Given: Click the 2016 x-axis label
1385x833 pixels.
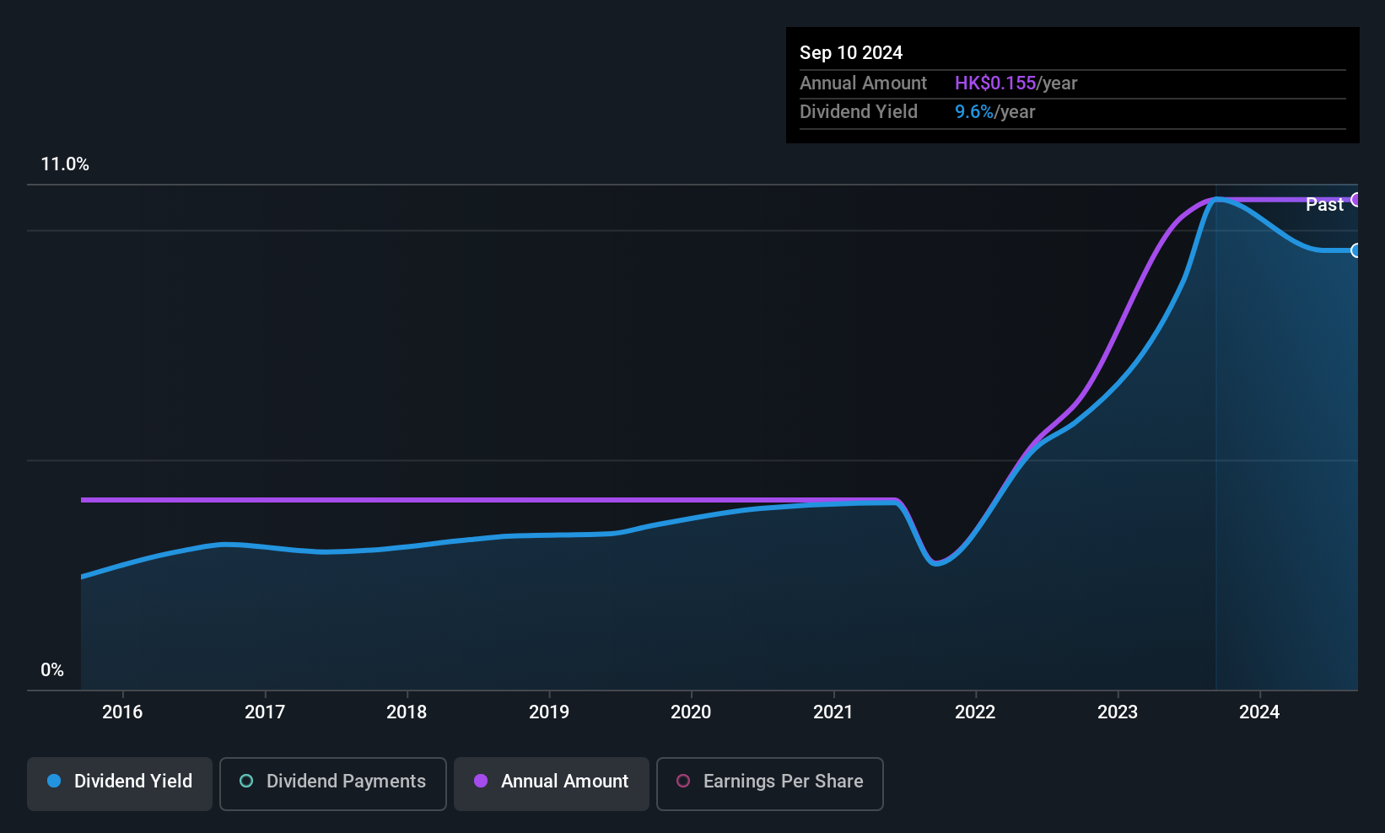Looking at the screenshot, I should tap(122, 712).
